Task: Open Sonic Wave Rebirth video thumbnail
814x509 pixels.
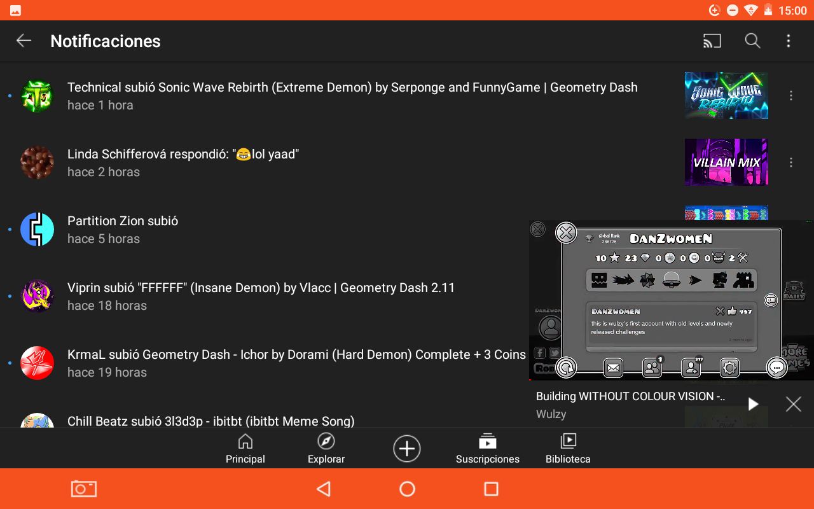Action: coord(726,95)
